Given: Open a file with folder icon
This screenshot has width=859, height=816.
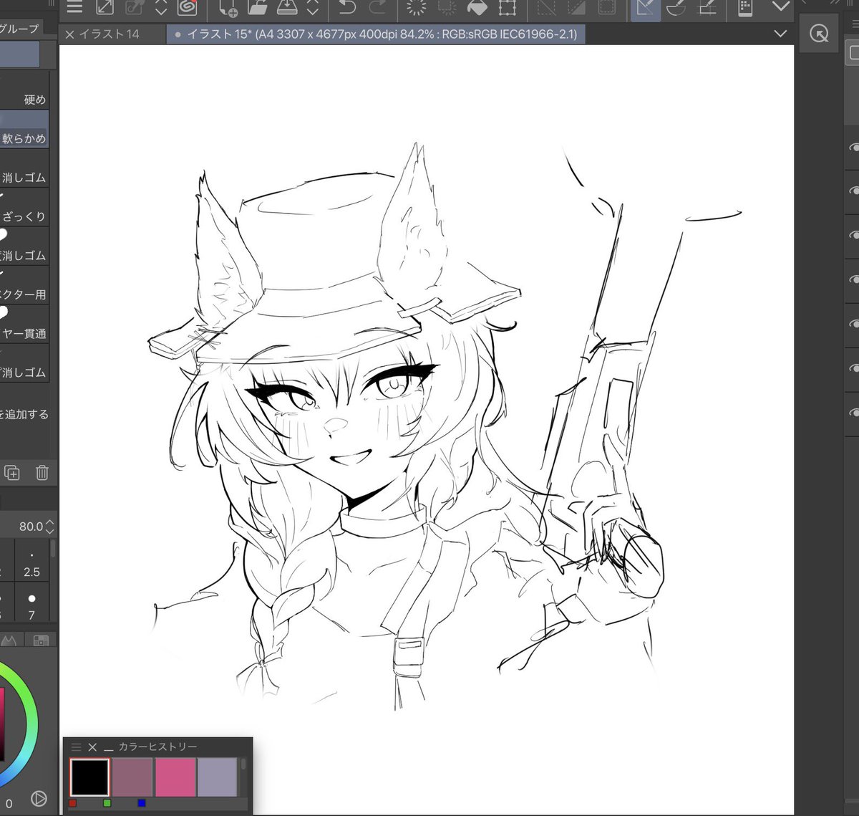Looking at the screenshot, I should tap(257, 7).
